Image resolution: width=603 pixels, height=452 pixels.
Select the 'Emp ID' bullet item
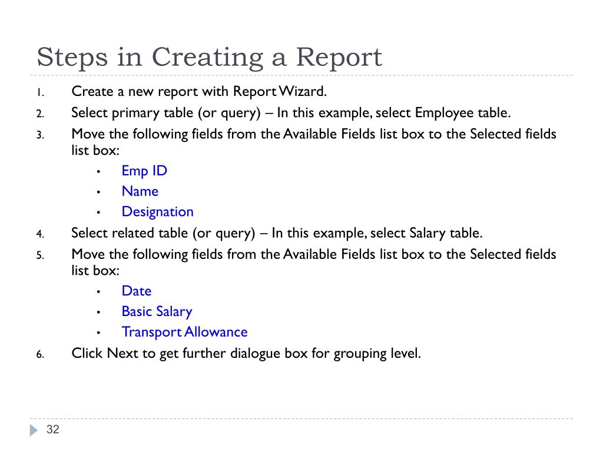tap(144, 171)
